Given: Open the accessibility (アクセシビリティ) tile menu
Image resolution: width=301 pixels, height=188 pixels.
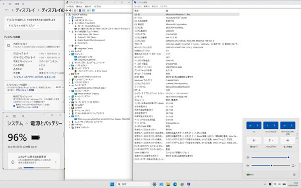Looking at the screenshot, I should tap(271, 140).
